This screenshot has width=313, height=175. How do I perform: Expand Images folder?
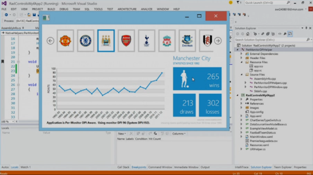coord(241,108)
